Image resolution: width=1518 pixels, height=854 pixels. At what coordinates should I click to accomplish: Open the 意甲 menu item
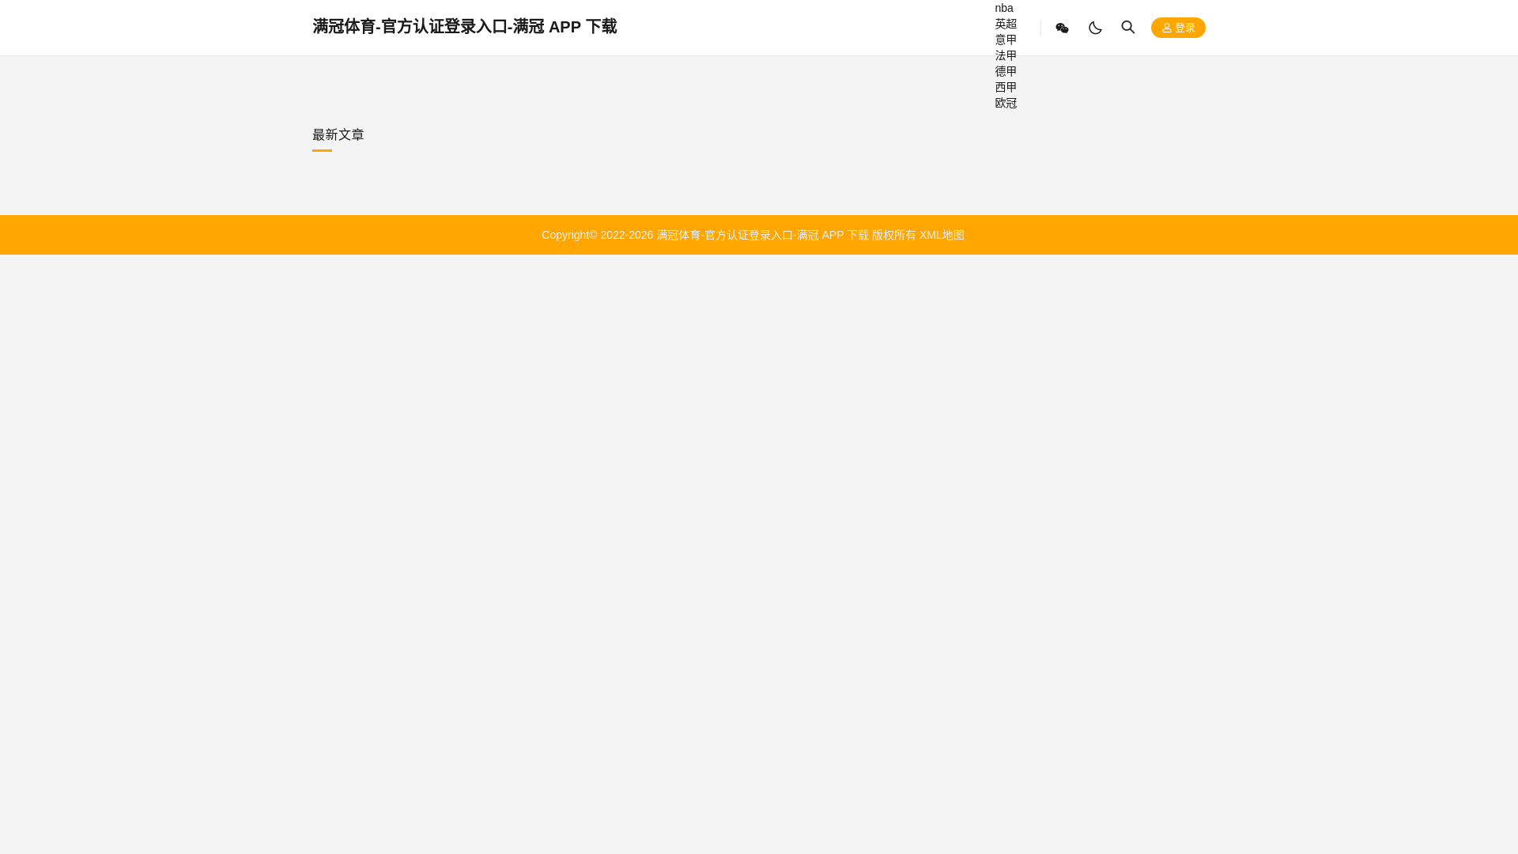click(1006, 40)
